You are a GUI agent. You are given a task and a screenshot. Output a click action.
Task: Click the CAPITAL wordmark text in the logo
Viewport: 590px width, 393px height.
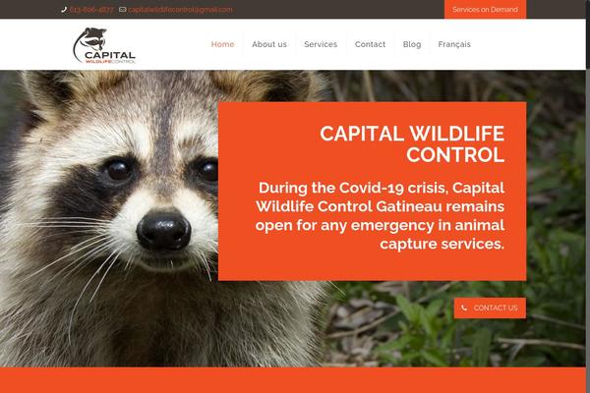[x=110, y=55]
